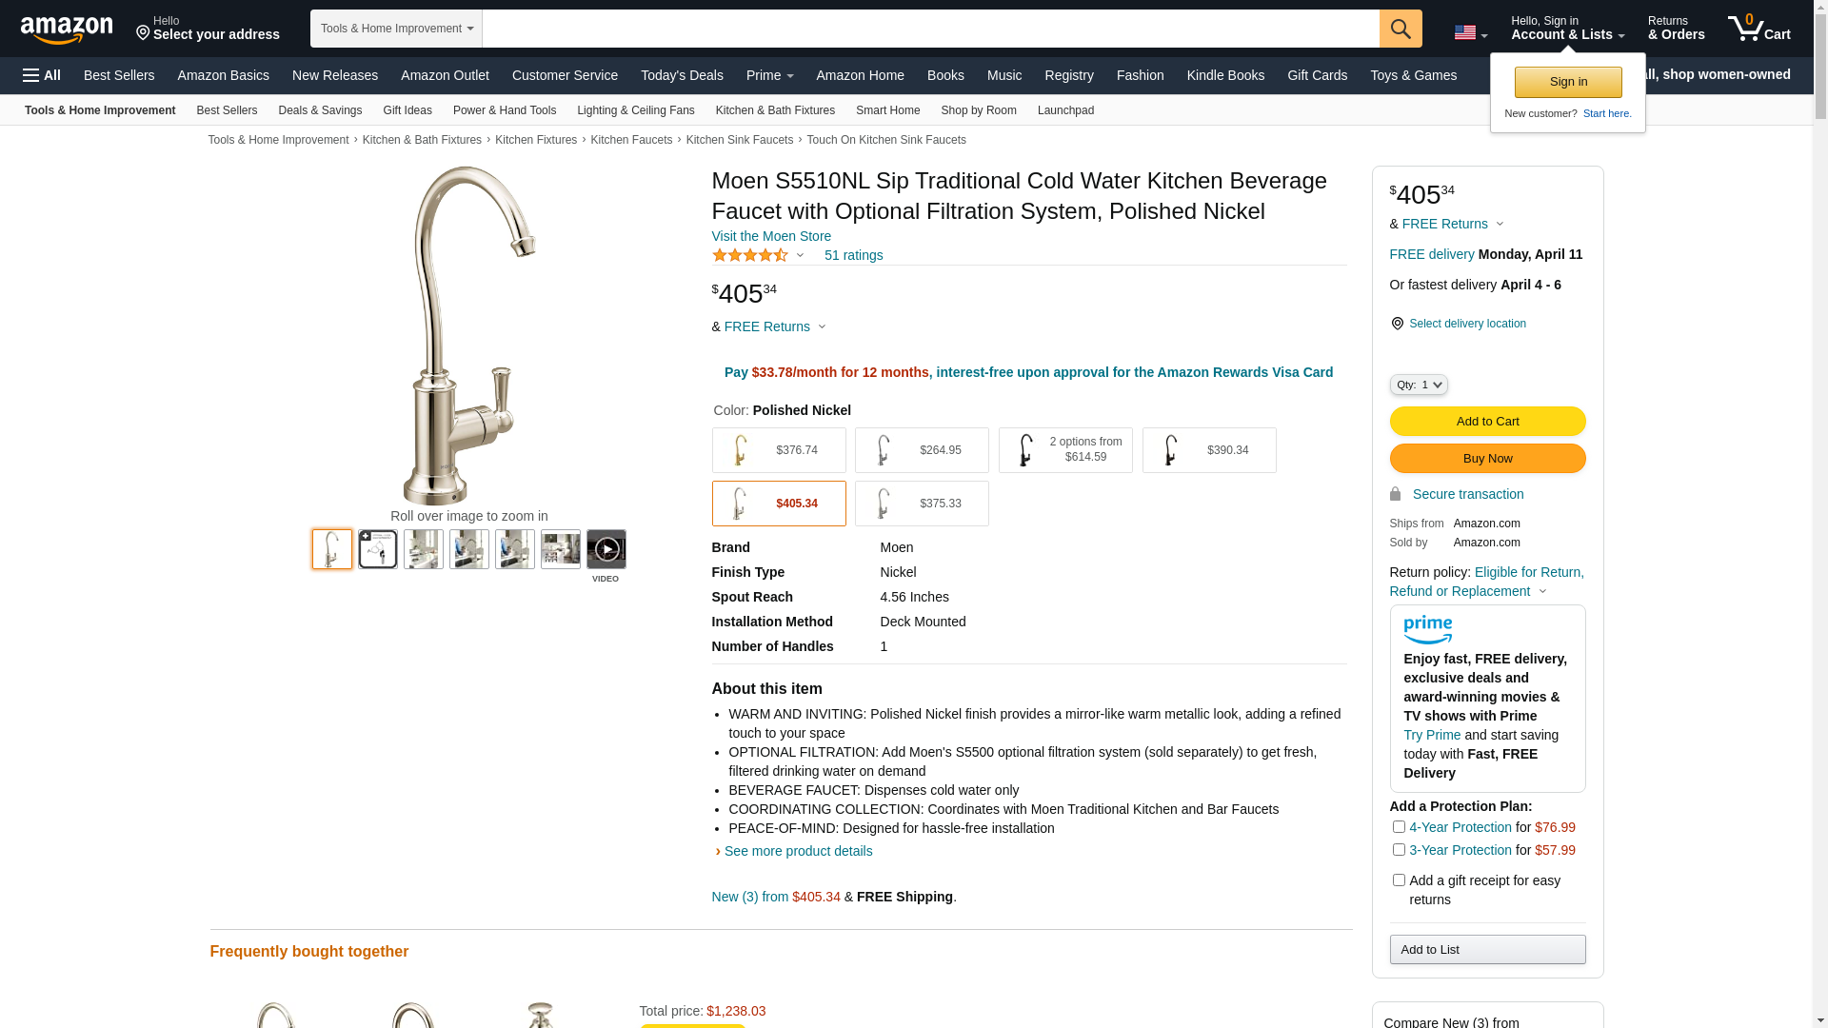The width and height of the screenshot is (1828, 1028).
Task: Click the Amazon logo
Action: pos(67,30)
